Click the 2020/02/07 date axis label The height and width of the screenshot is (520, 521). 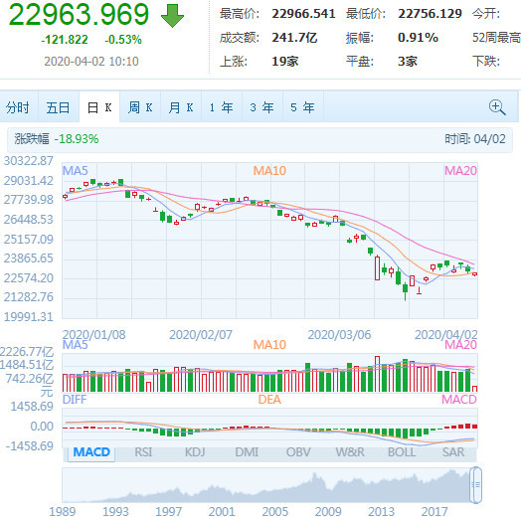[x=201, y=335]
